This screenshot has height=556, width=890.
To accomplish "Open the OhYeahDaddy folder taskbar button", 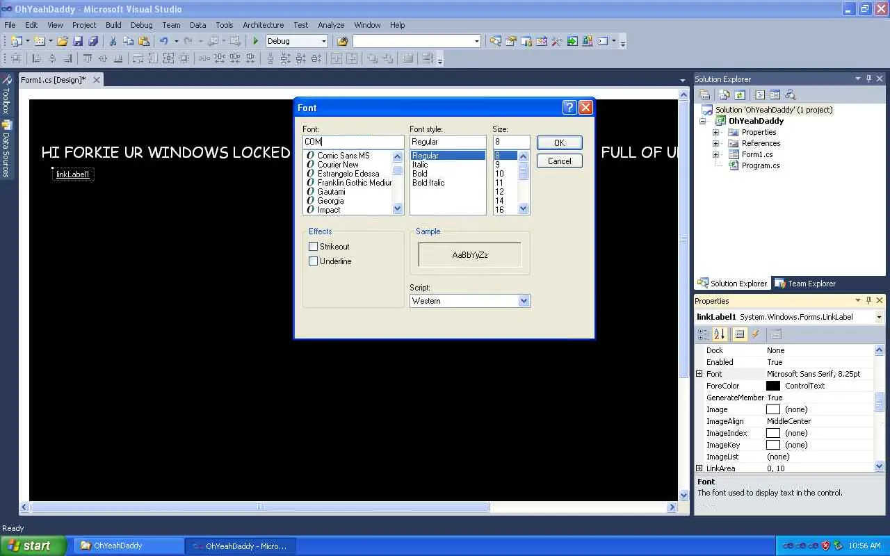I will (128, 546).
